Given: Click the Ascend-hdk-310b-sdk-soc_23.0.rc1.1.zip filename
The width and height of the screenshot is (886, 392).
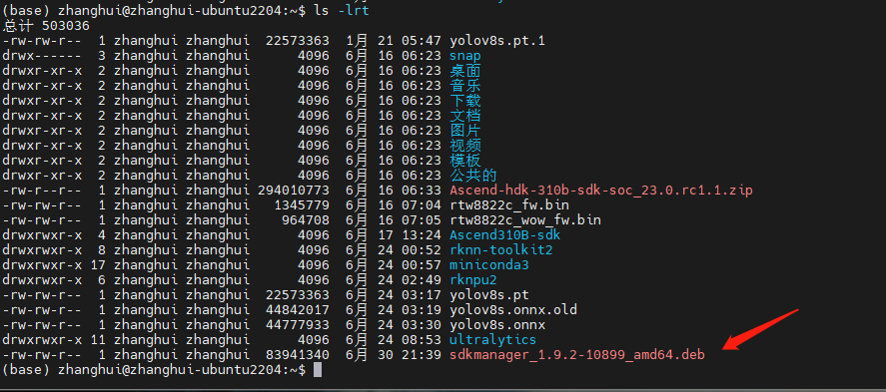Looking at the screenshot, I should 601,191.
